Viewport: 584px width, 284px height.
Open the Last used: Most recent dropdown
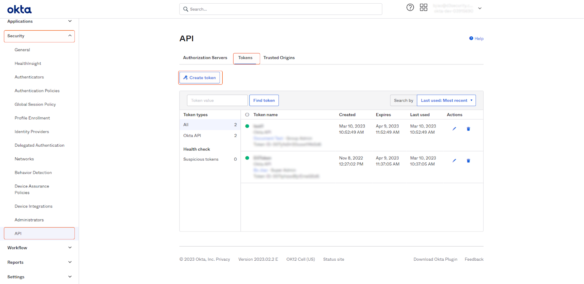(446, 100)
